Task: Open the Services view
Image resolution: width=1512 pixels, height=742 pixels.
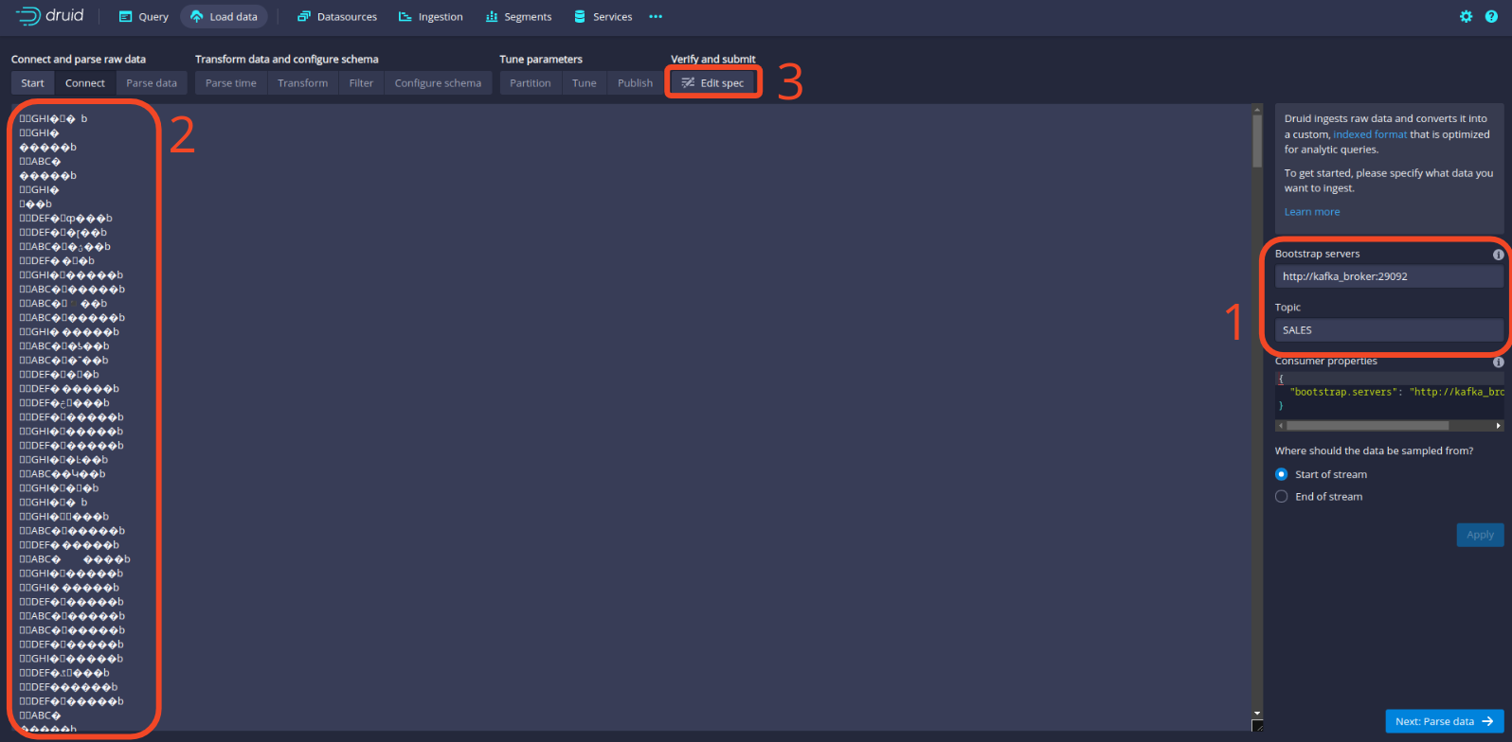Action: pyautogui.click(x=603, y=17)
